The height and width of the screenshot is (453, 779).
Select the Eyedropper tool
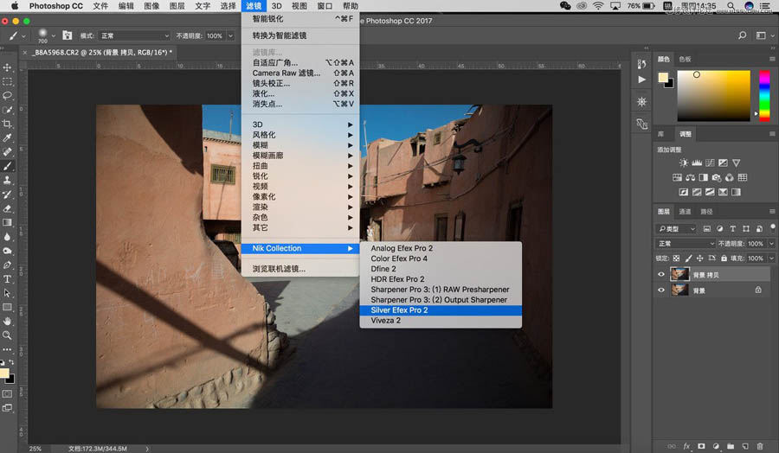tap(7, 138)
